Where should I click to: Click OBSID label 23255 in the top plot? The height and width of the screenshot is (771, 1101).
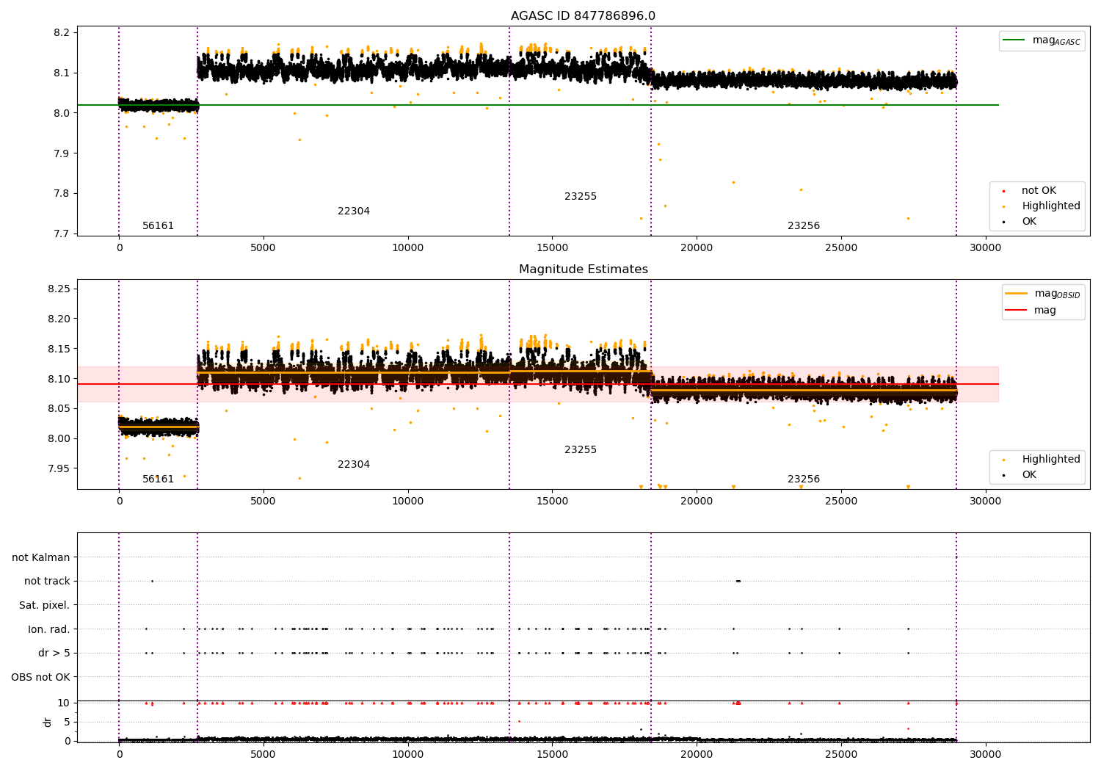(581, 197)
